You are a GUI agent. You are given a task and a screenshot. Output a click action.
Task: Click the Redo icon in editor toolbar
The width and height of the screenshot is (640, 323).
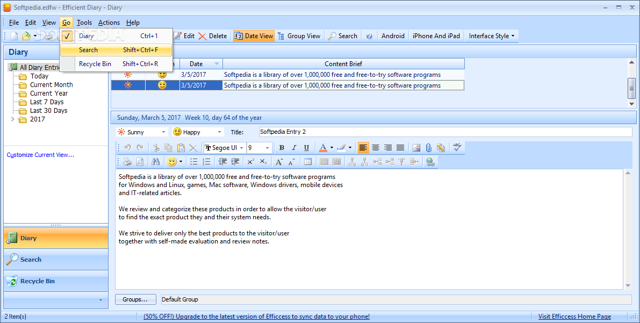coord(140,148)
